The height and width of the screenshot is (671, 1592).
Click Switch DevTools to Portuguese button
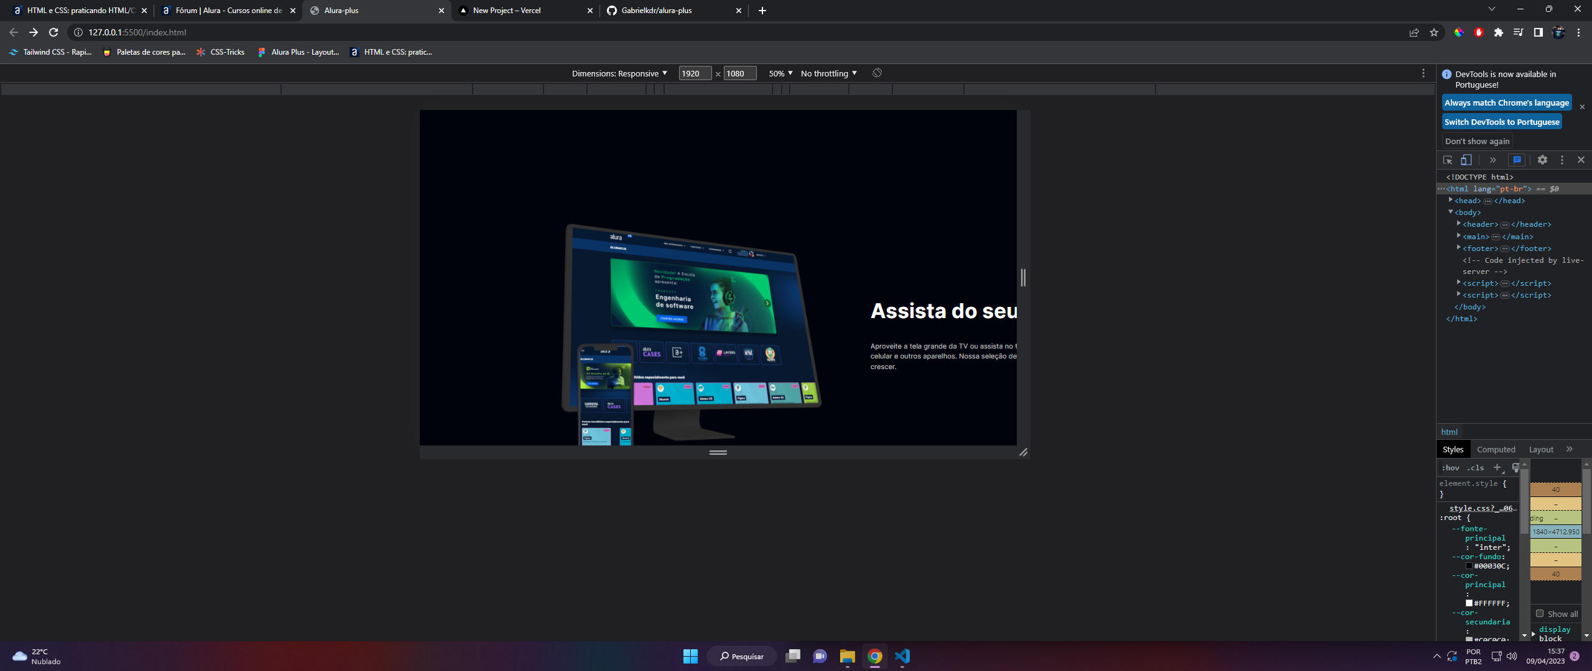[1502, 122]
